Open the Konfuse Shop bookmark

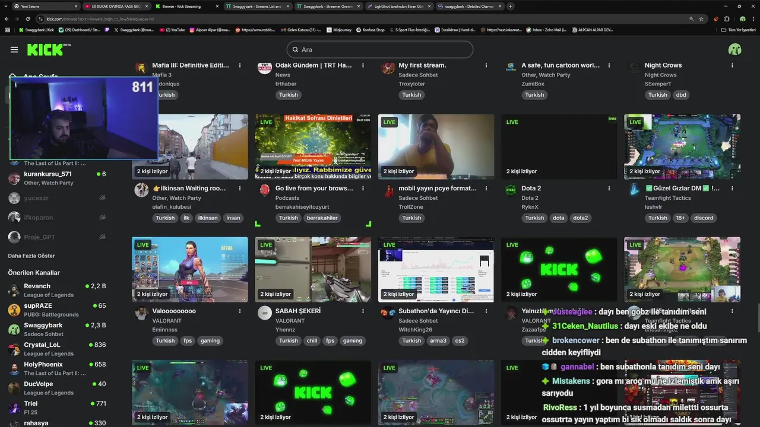[x=370, y=30]
